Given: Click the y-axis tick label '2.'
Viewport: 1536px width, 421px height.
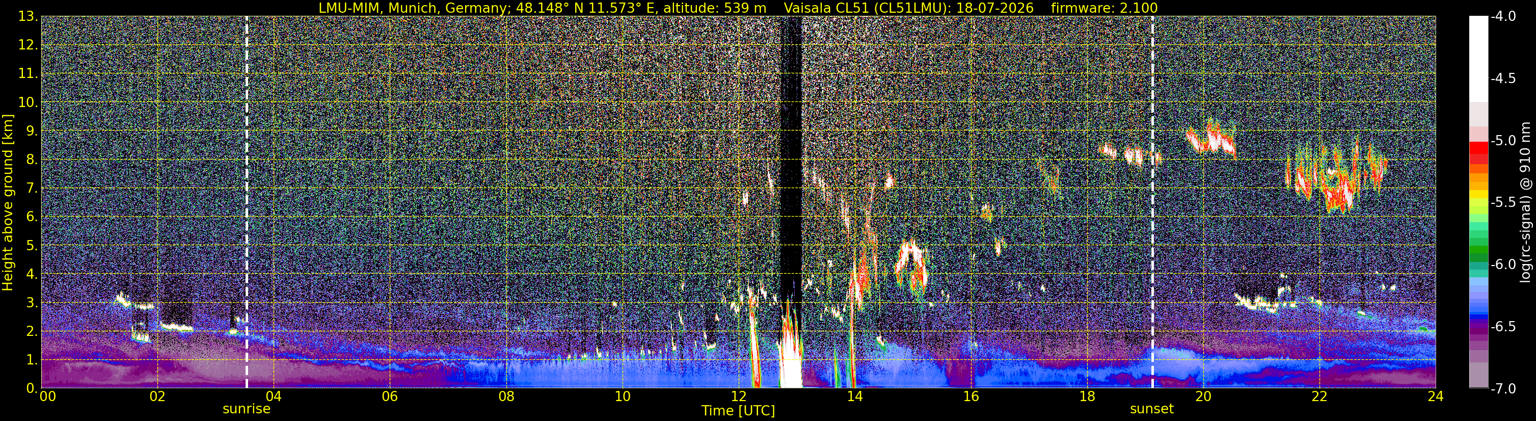Looking at the screenshot, I should click(x=32, y=332).
